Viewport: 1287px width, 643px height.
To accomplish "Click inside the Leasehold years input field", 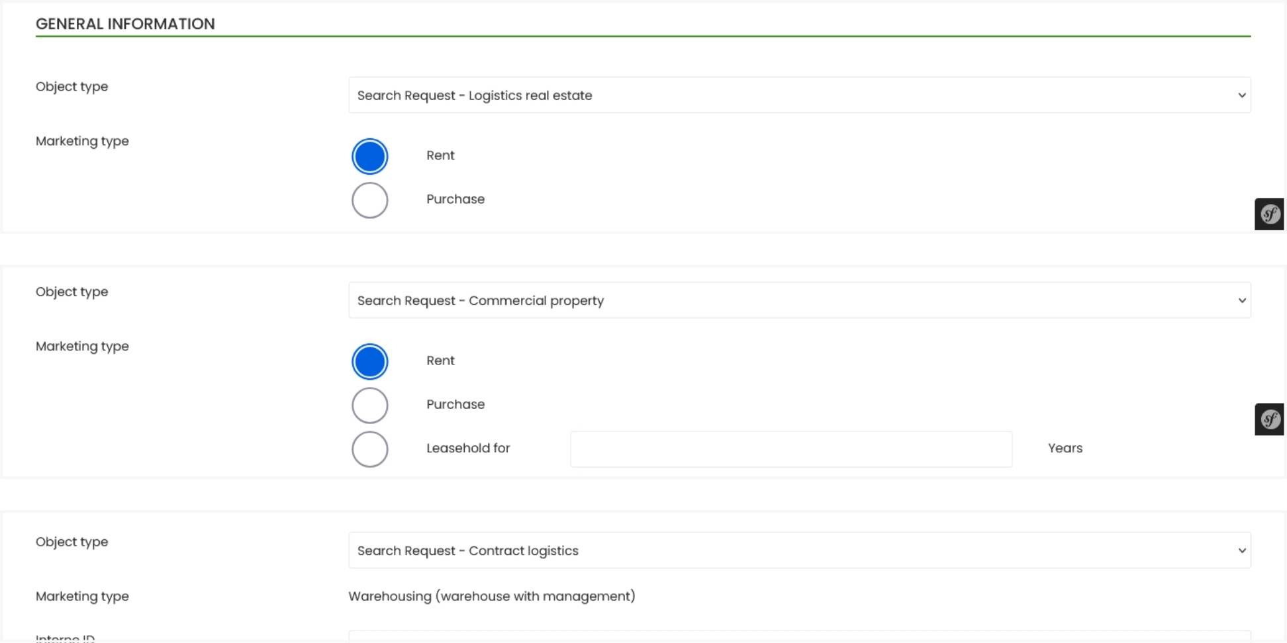I will (790, 449).
